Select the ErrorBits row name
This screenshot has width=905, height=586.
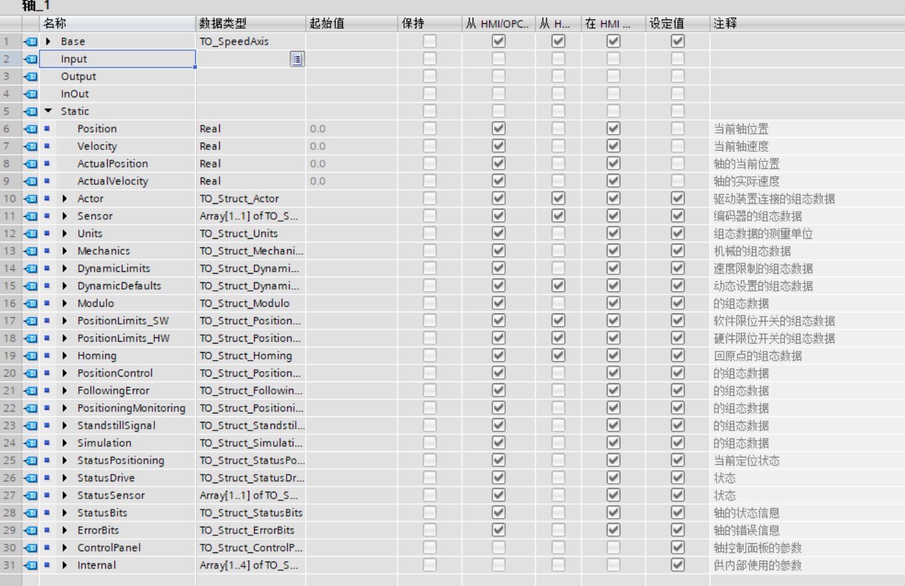click(x=98, y=530)
